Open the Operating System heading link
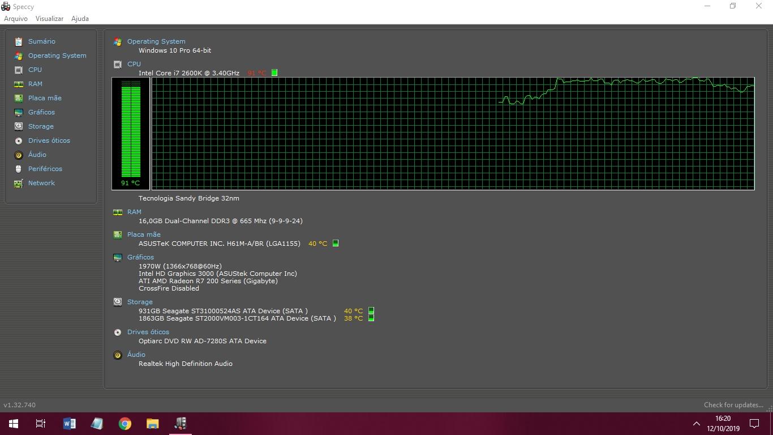The height and width of the screenshot is (435, 773). (156, 41)
